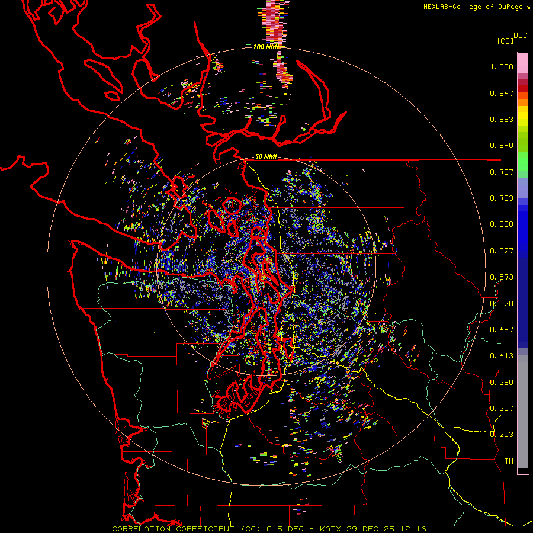The image size is (533, 533).
Task: Click the 0.573 scale value
Action: [x=502, y=277]
